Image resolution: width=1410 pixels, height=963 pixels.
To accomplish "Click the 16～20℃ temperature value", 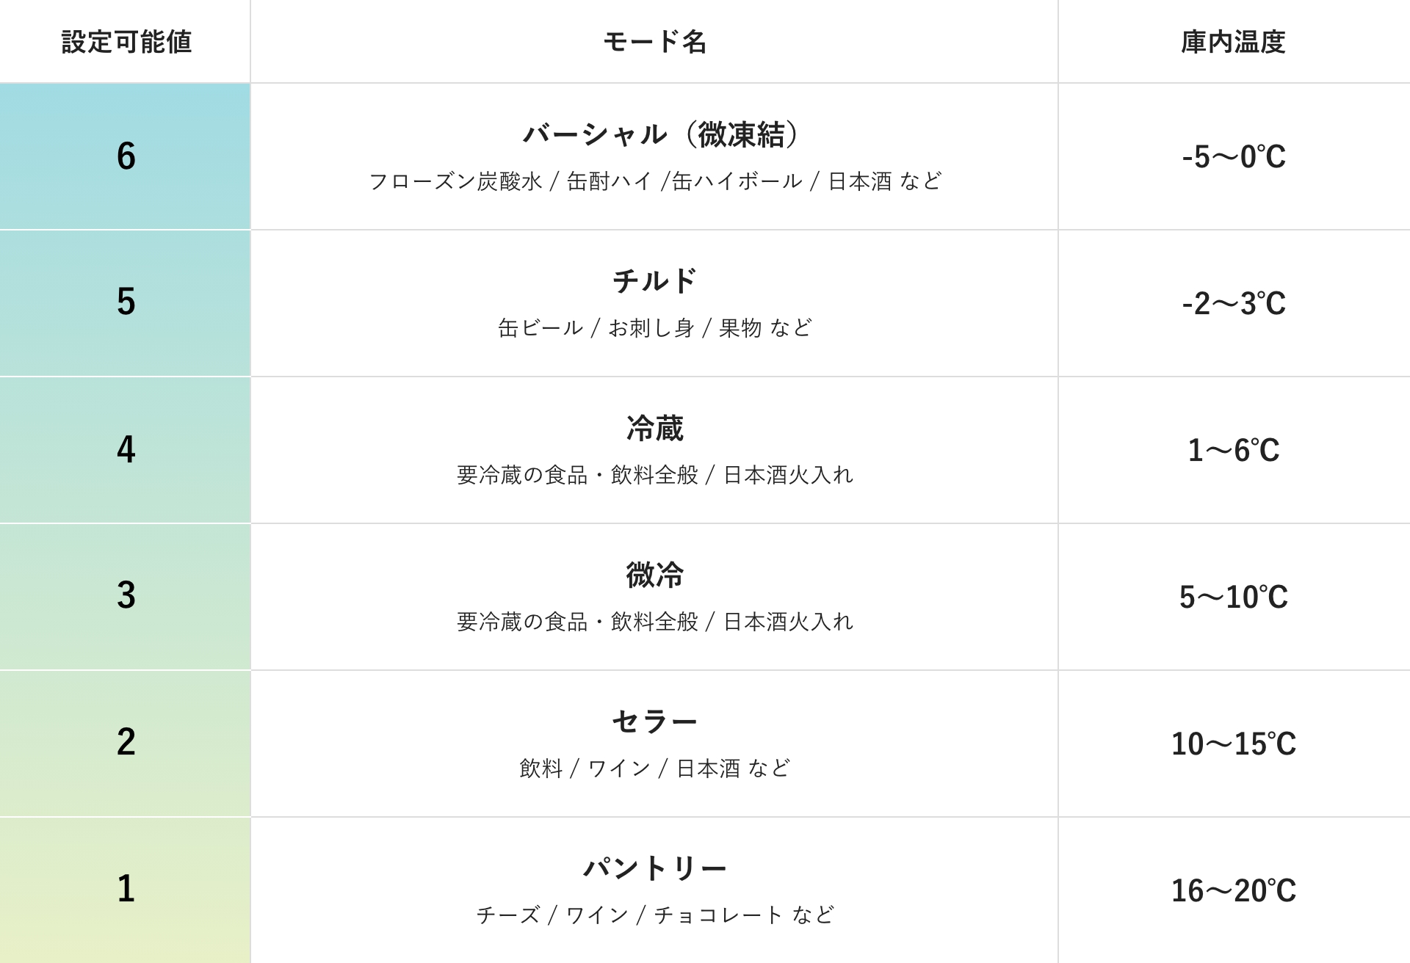I will pyautogui.click(x=1233, y=891).
